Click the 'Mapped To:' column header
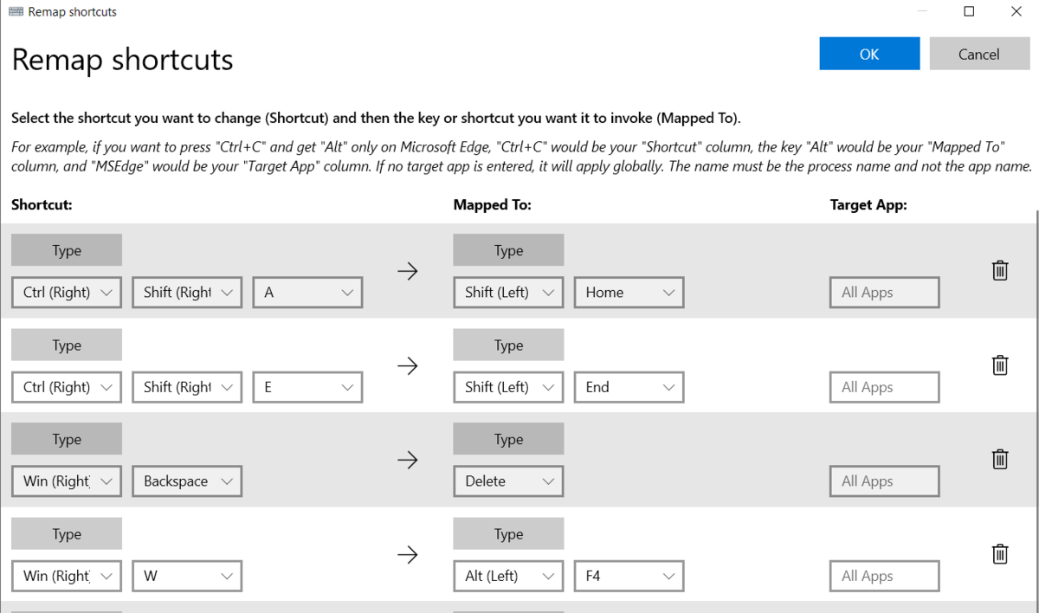Viewport: 1039px width, 613px height. (x=492, y=205)
